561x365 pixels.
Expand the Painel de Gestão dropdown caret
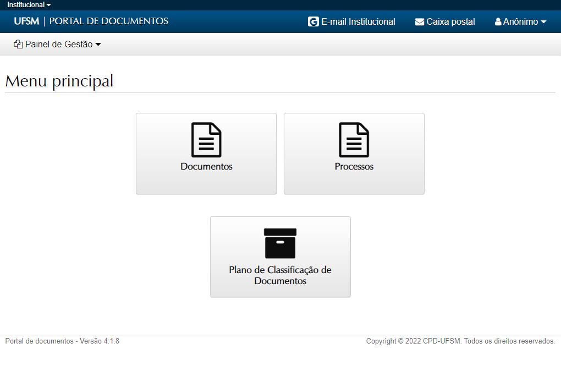[x=98, y=45]
